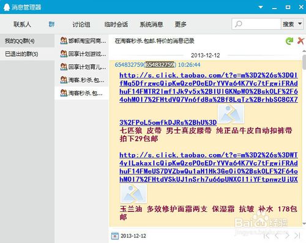This screenshot has width=306, height=243.
Task: Maximize the 消息管理器 window
Action: pos(288,7)
